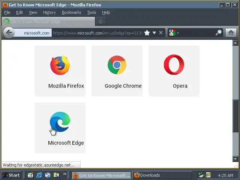Image resolution: width=240 pixels, height=180 pixels.
Task: Click the magnifier tray icon
Action: click(x=208, y=175)
